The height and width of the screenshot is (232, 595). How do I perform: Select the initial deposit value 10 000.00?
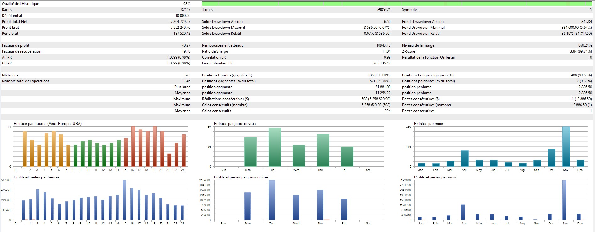coord(183,16)
